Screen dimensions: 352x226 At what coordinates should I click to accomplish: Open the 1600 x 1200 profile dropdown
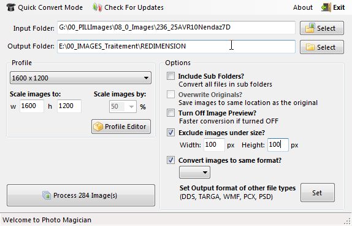point(80,78)
